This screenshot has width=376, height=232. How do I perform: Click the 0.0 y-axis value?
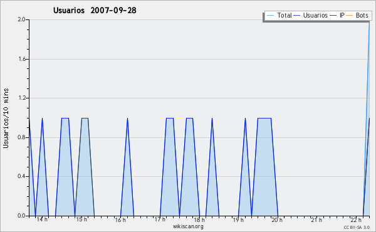[21, 216]
